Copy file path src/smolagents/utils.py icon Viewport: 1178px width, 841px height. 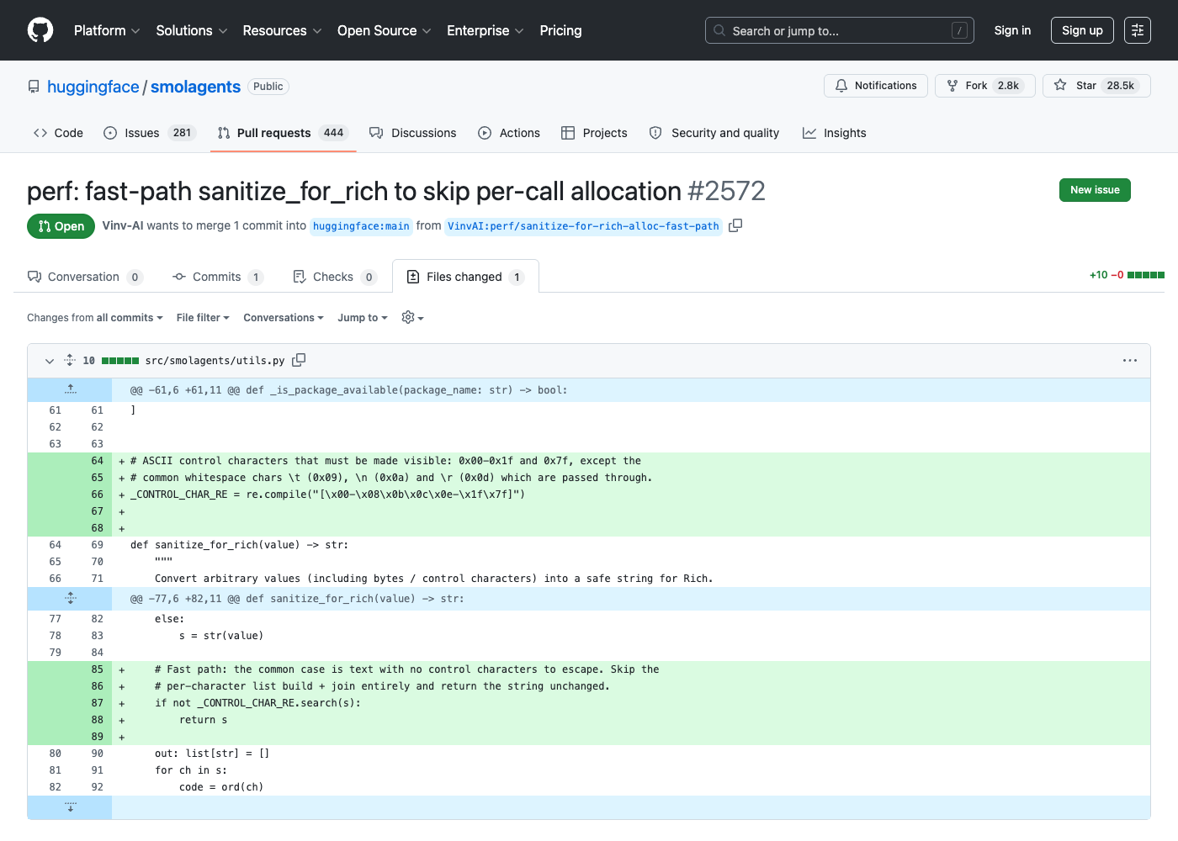(x=299, y=360)
